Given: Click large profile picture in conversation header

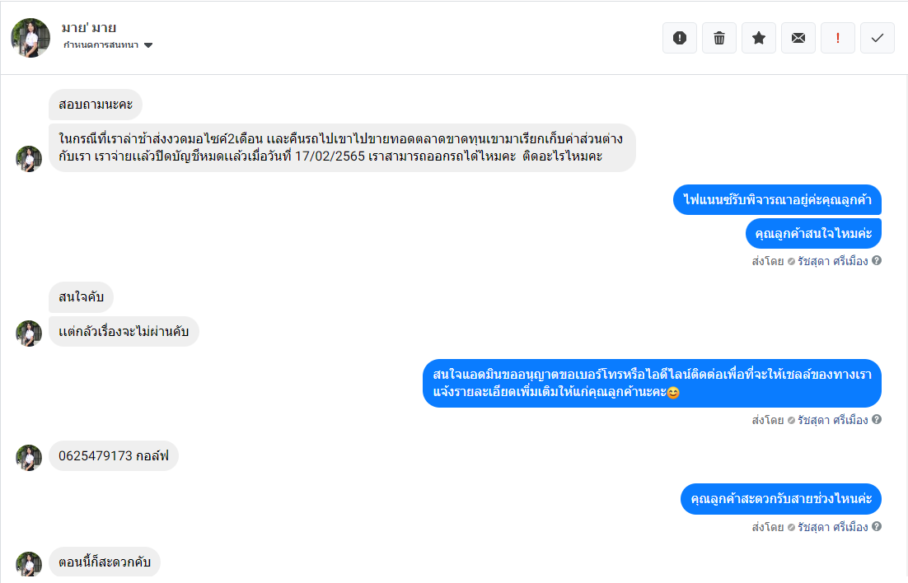Looking at the screenshot, I should point(30,38).
